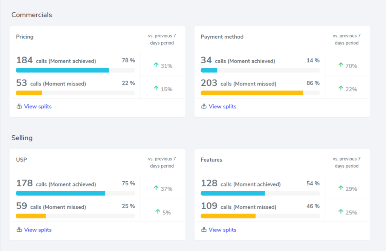Screen dimensions: 386x251
Task: Click the green up arrow beside 37%
Action: click(156, 188)
